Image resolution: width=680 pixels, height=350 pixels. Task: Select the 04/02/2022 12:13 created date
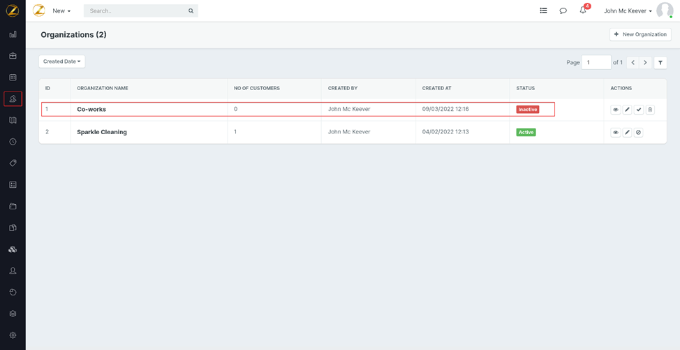(x=445, y=132)
